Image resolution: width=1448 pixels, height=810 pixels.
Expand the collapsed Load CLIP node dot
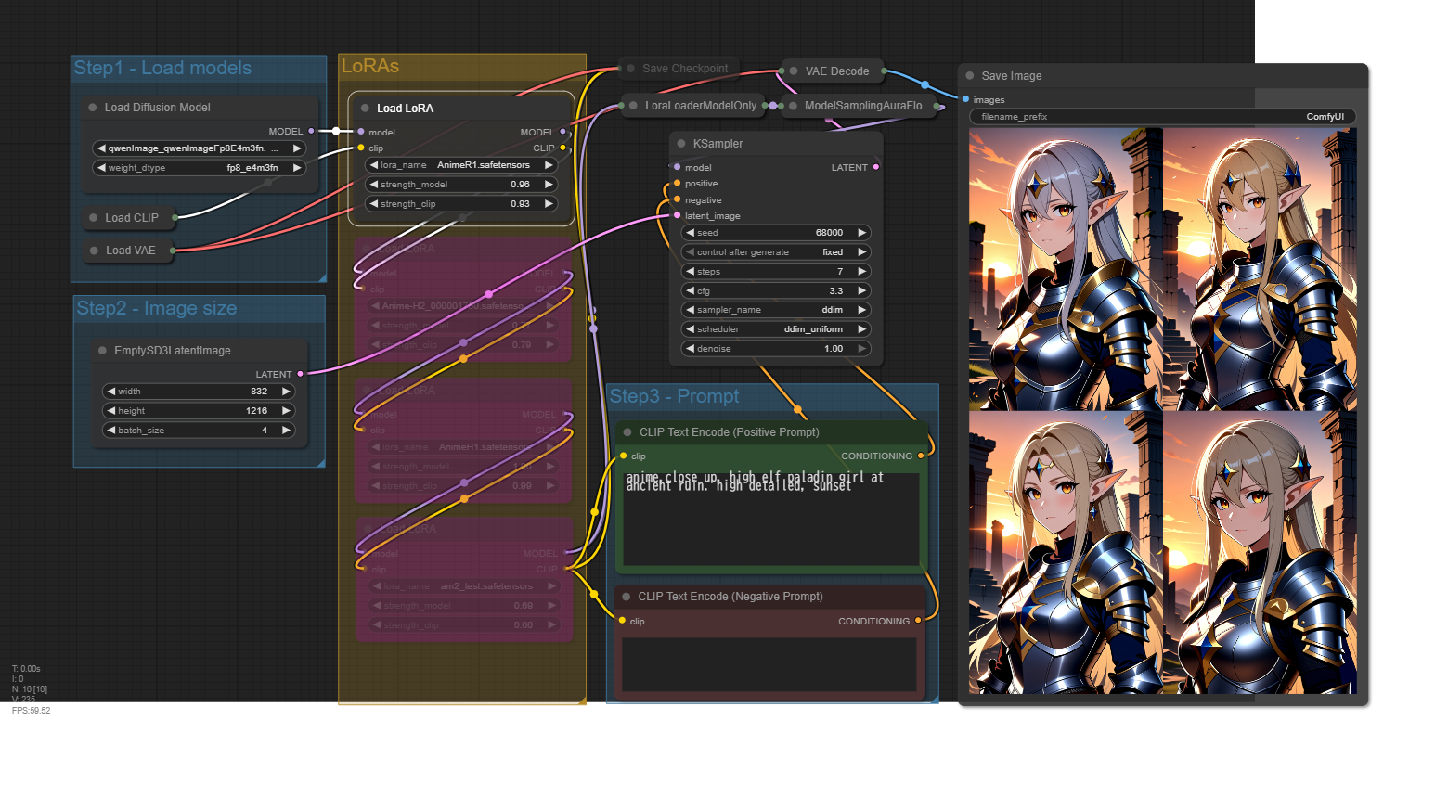[94, 218]
